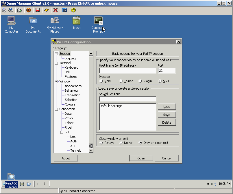
Task: Collapse the Terminal category node
Action: click(x=56, y=63)
